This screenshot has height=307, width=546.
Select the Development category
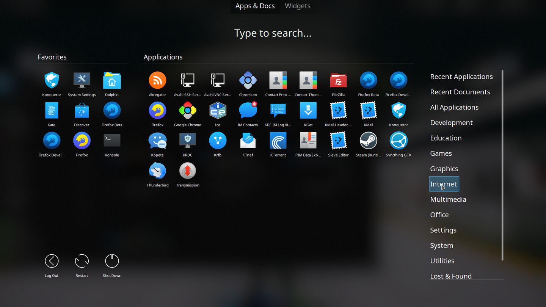click(x=451, y=123)
